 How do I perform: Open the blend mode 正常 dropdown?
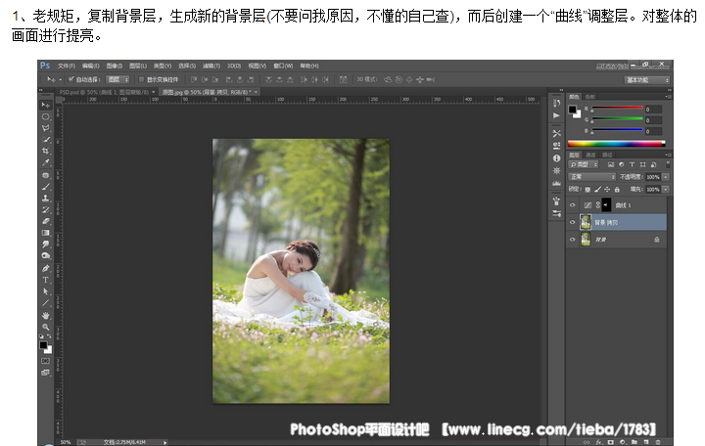tap(591, 177)
